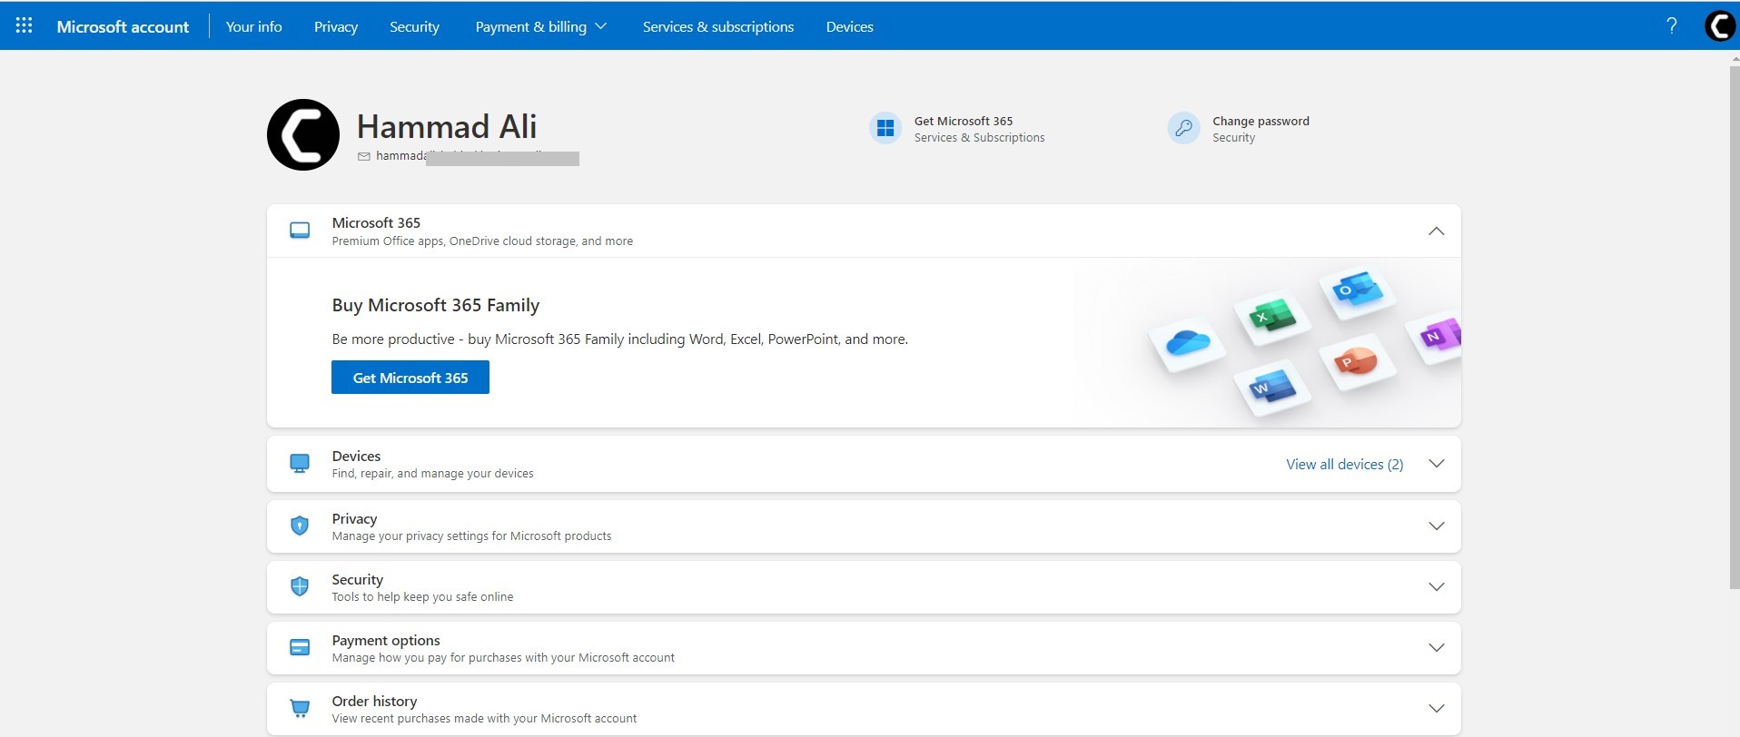The image size is (1740, 737).
Task: Click the Order history heading
Action: click(x=374, y=701)
